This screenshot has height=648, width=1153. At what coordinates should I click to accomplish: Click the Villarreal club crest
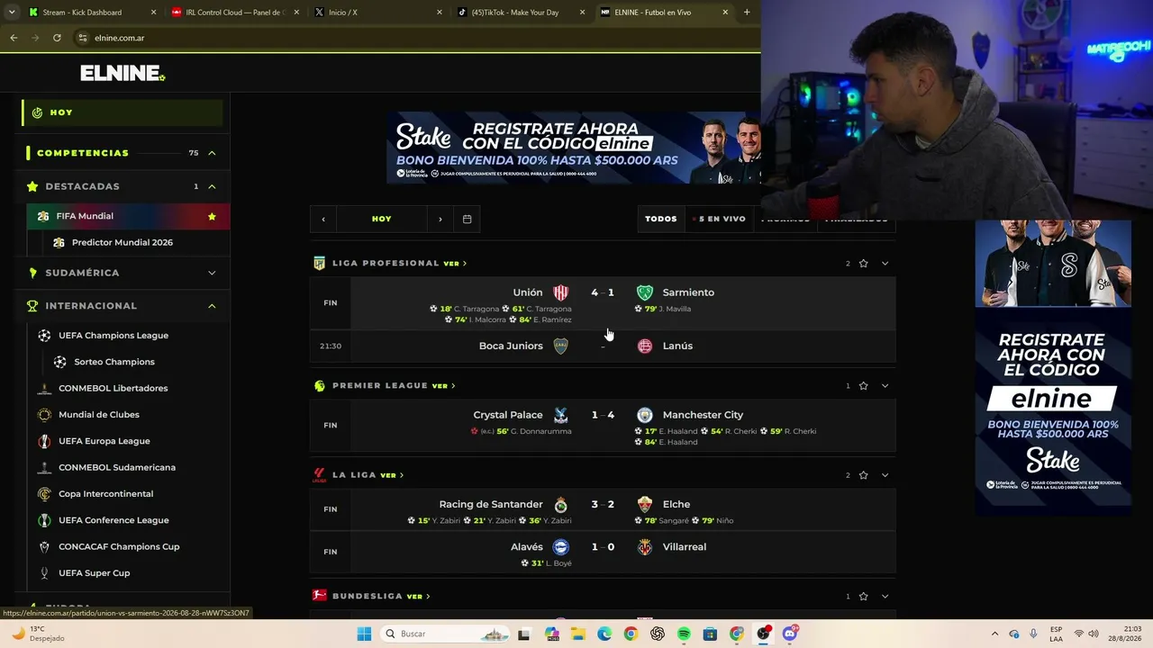coord(645,547)
